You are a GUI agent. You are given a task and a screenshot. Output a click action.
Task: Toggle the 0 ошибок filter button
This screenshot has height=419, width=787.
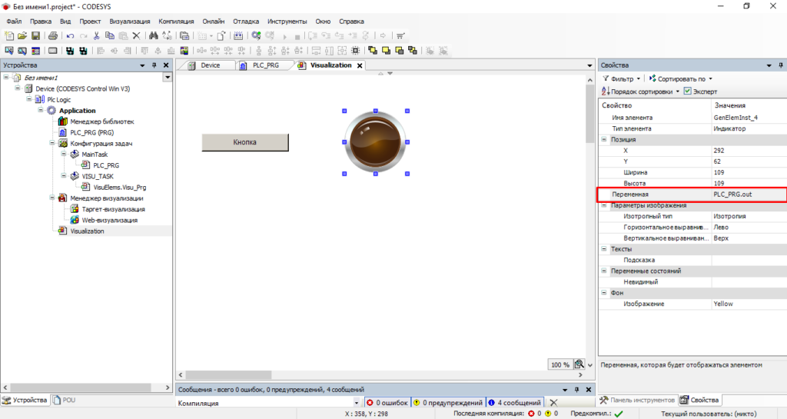[x=388, y=403]
